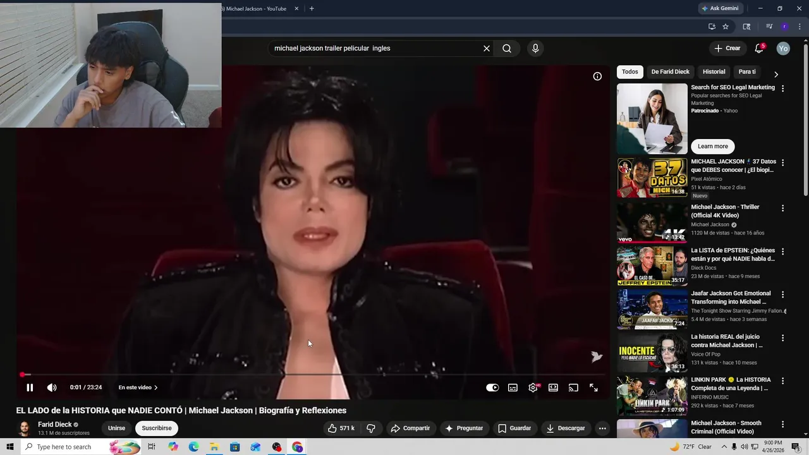Image resolution: width=809 pixels, height=455 pixels.
Task: Expand the 'En este video' chapters chevron
Action: tap(156, 387)
